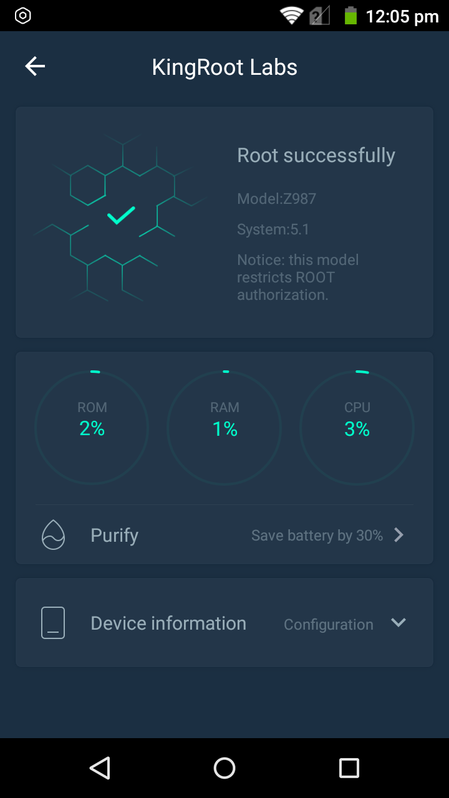Tap the Android Back triangle button
449x798 pixels.
tap(100, 768)
